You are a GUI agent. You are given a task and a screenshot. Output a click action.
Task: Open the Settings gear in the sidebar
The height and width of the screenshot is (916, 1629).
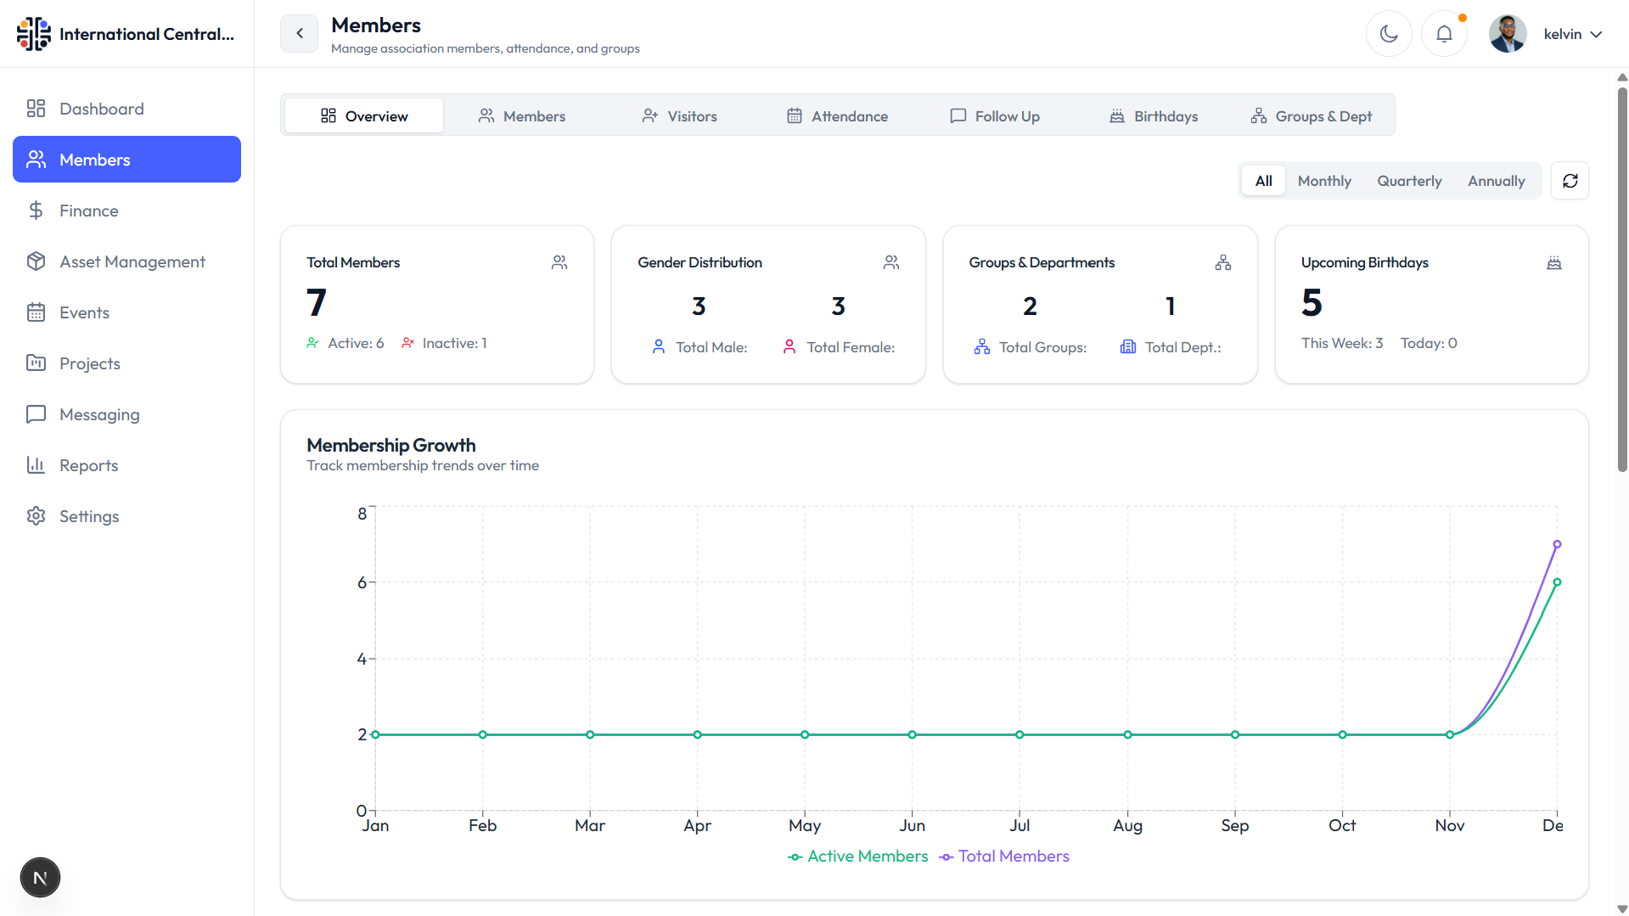[x=36, y=516]
